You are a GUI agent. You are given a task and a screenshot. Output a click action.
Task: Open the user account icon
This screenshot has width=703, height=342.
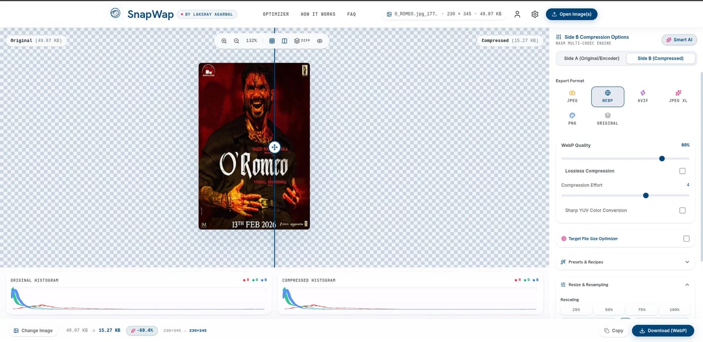tap(517, 14)
